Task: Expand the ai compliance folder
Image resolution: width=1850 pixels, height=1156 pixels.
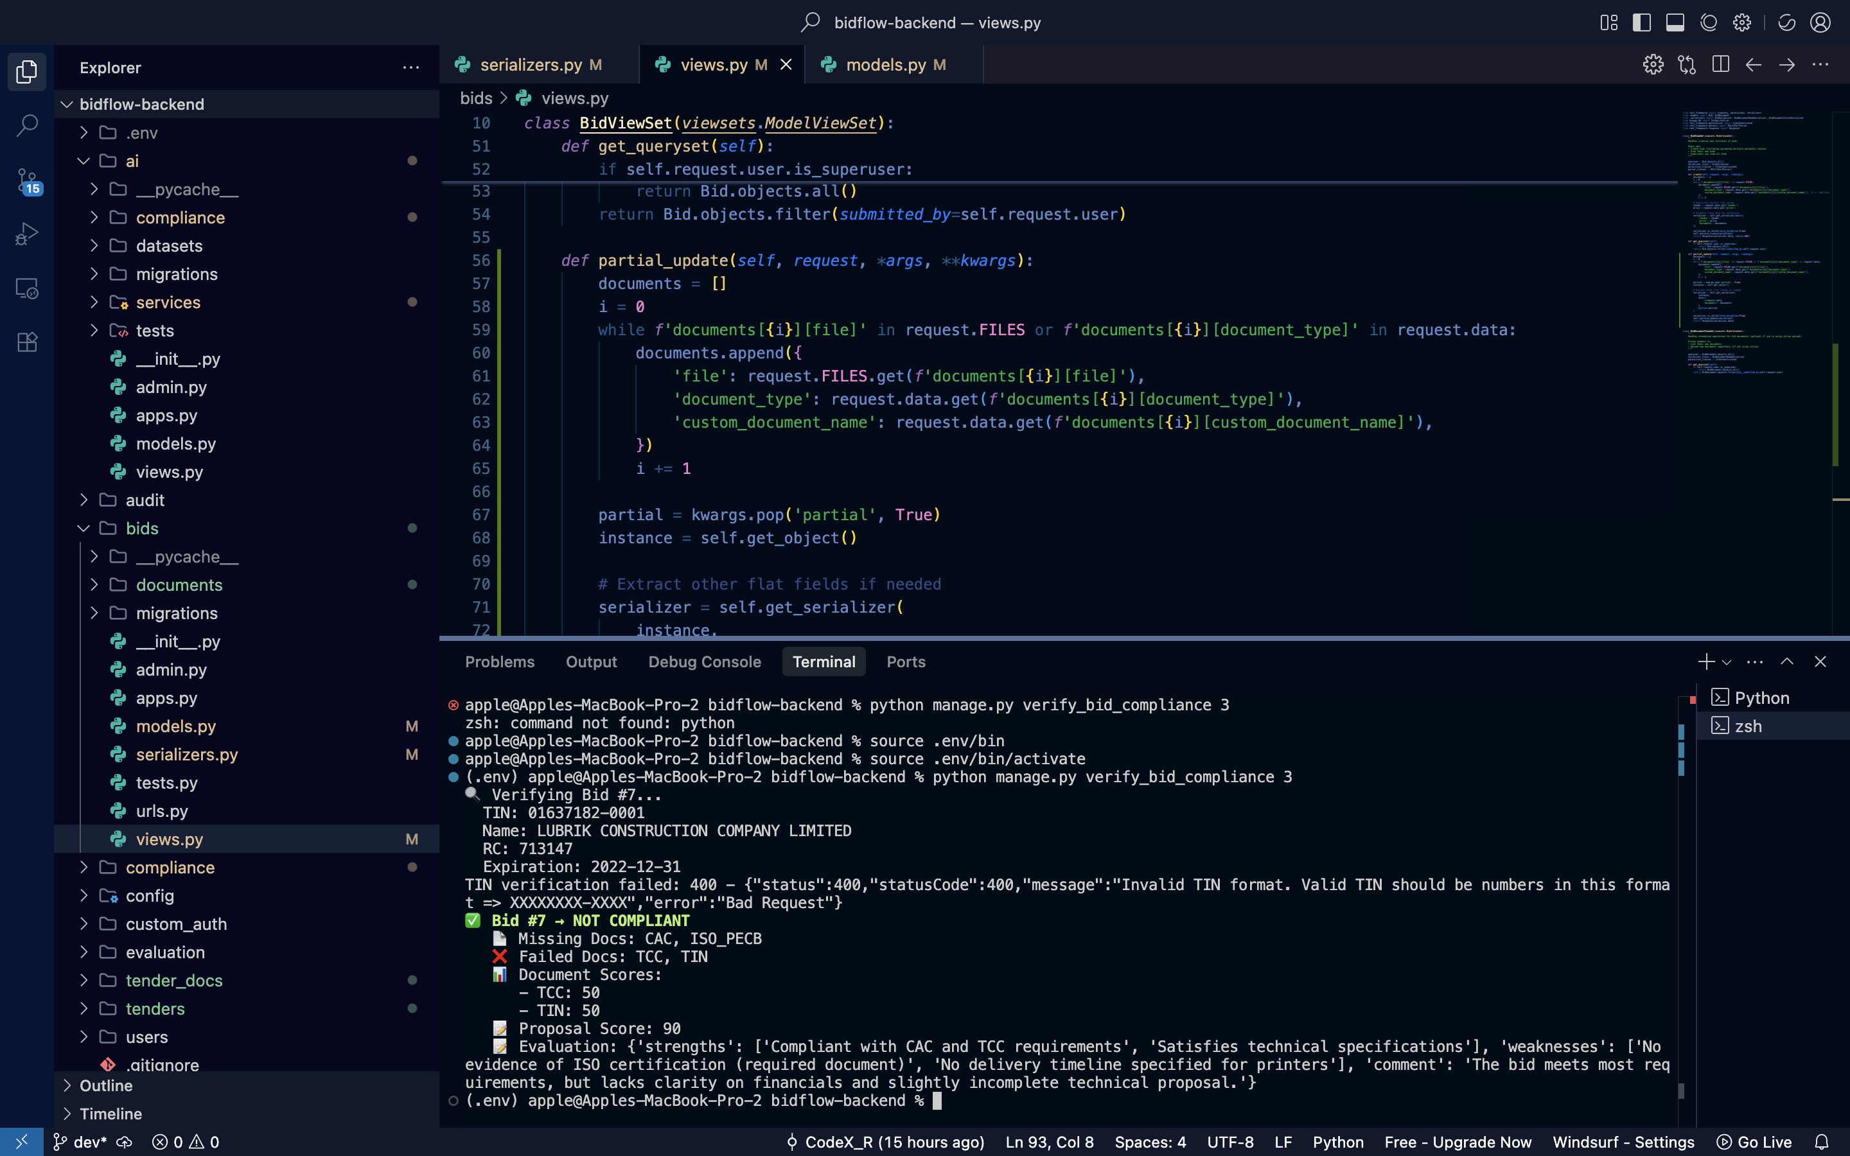Action: coord(246,217)
